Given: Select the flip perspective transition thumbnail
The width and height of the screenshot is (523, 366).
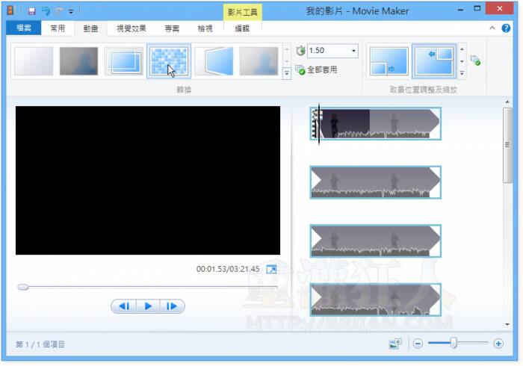Looking at the screenshot, I should click(214, 61).
